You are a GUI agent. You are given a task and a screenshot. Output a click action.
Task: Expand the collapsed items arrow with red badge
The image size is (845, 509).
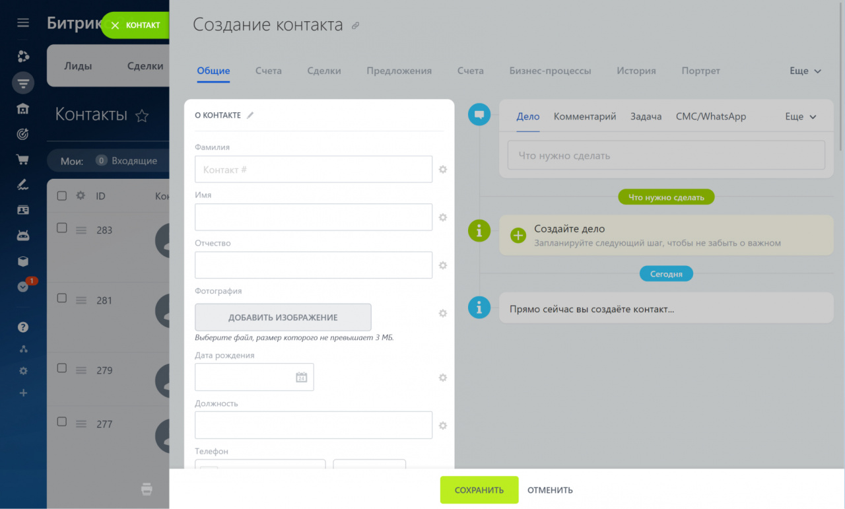coord(23,287)
